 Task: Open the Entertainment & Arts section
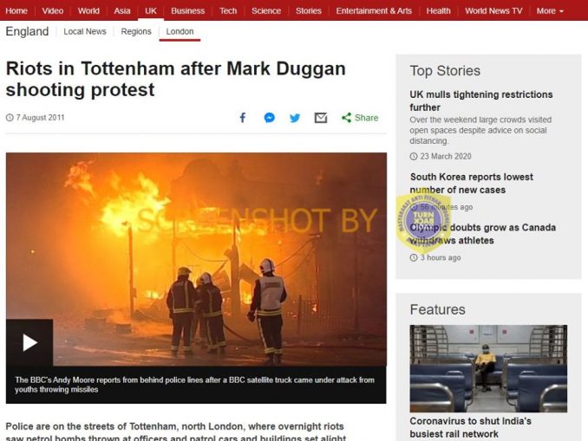click(x=374, y=11)
